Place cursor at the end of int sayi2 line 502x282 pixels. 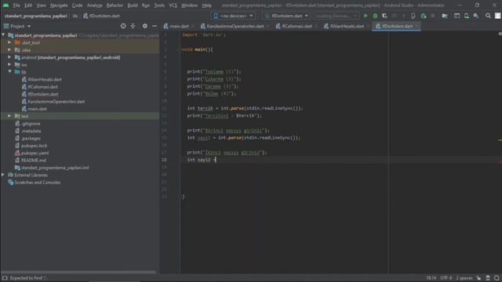pos(216,160)
